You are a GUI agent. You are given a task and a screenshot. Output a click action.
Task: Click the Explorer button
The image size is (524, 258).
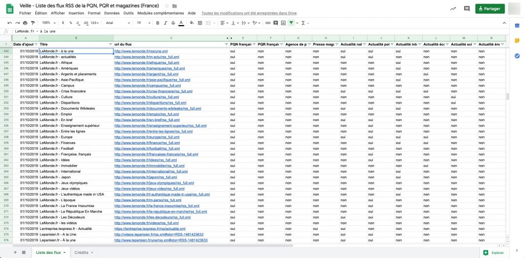494,253
